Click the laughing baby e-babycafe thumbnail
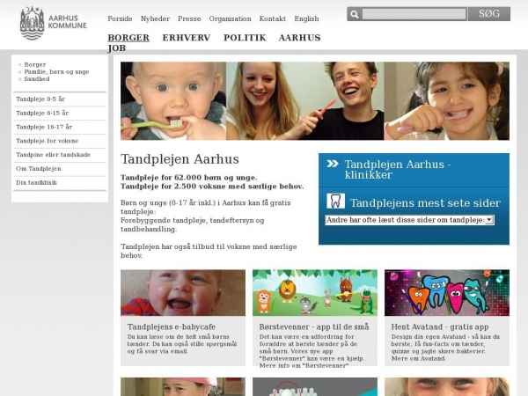Viewport: 528px width, 396px height. 183,293
